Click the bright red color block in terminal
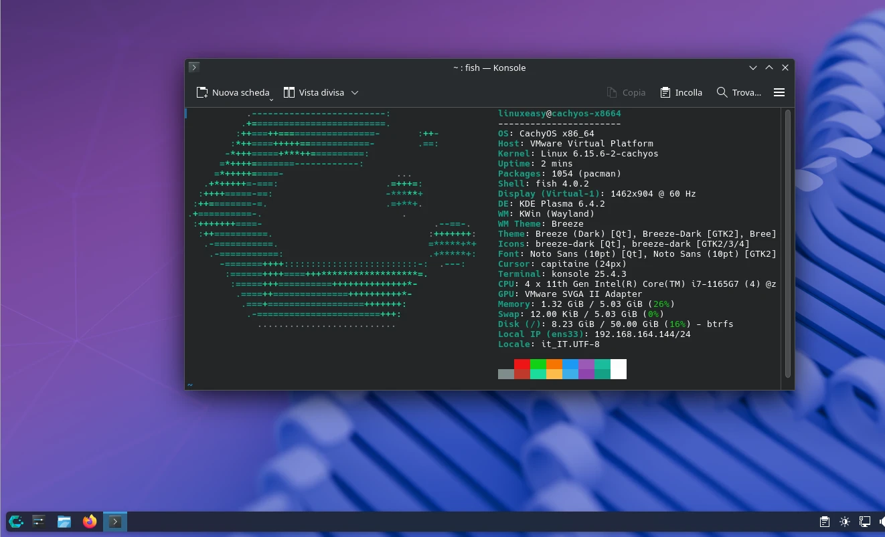The image size is (885, 537). pos(522,364)
